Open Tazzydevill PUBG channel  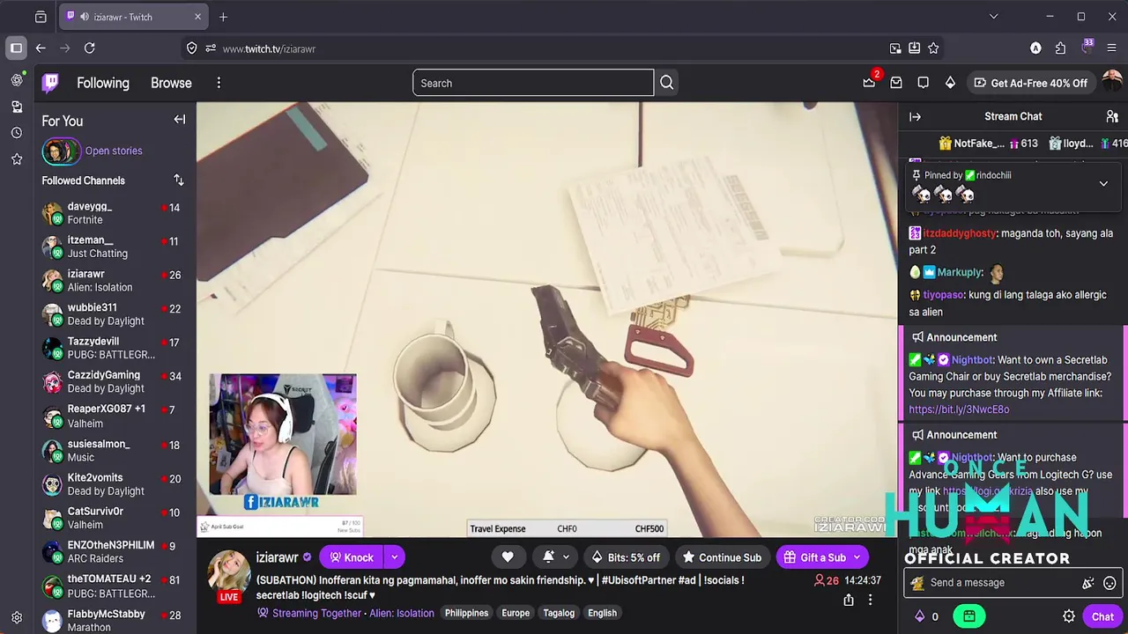(113, 348)
